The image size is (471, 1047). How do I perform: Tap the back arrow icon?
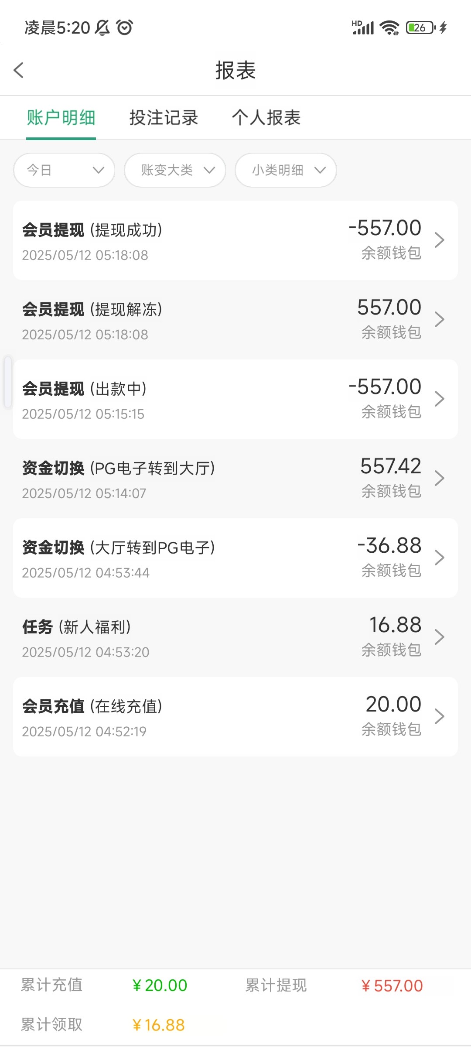19,70
